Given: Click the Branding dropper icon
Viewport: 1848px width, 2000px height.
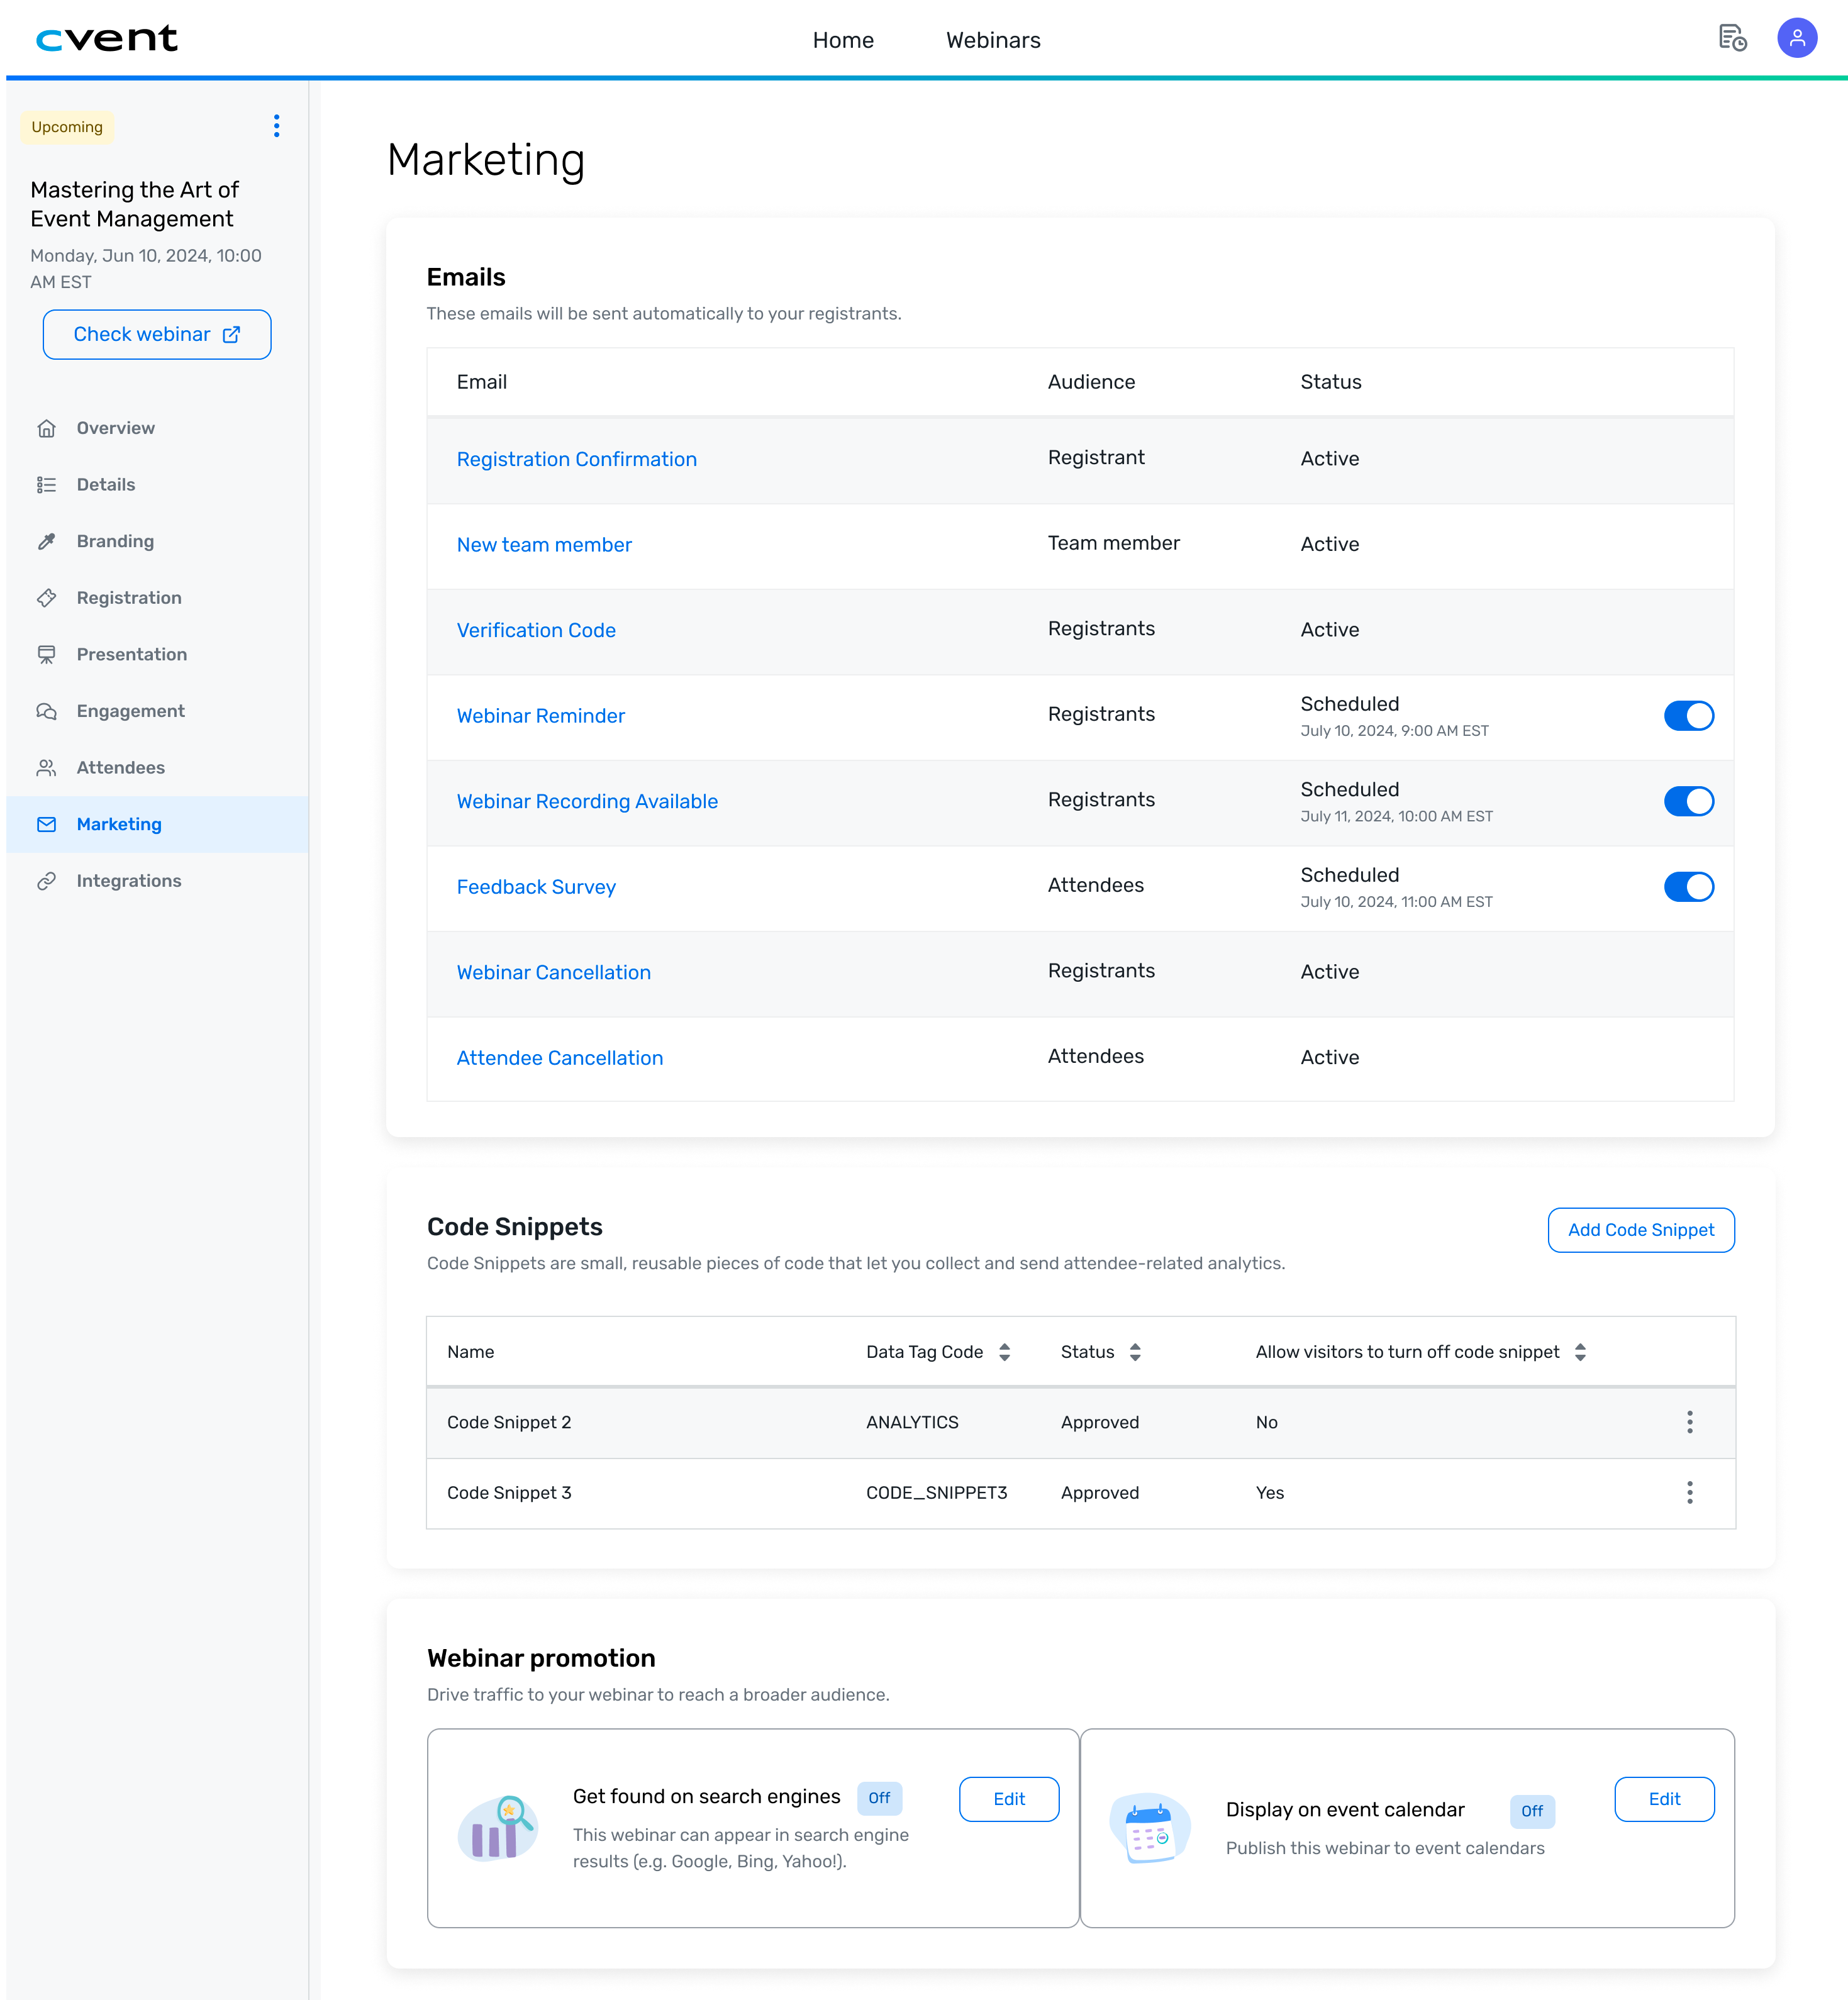Looking at the screenshot, I should [46, 541].
